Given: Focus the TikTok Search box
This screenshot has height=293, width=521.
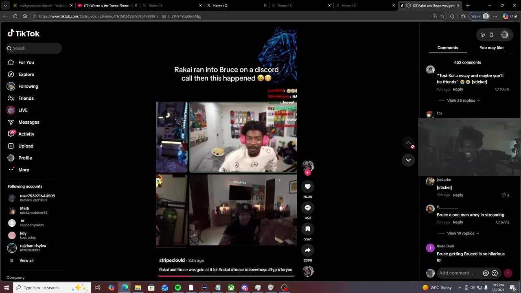Looking at the screenshot, I should [x=34, y=48].
